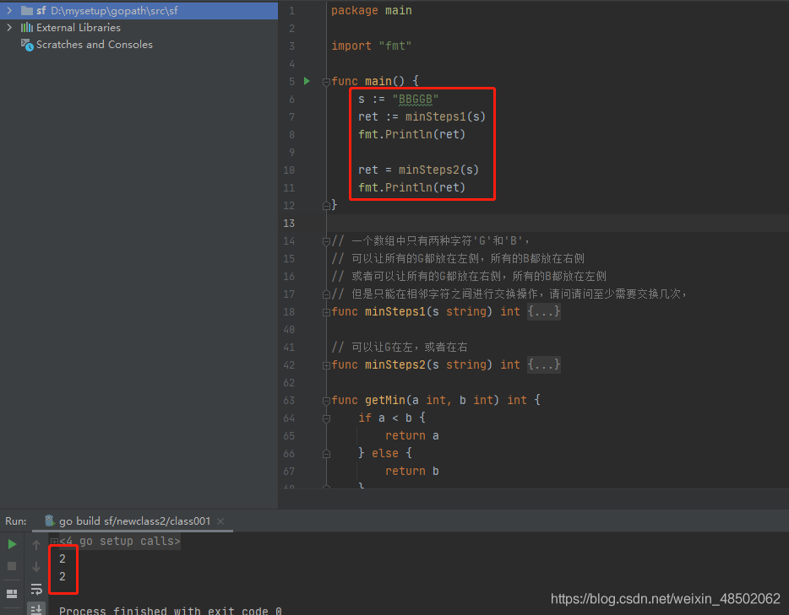Viewport: 789px width, 615px height.
Task: Select Scratches and Consoles in project tree
Action: pyautogui.click(x=94, y=45)
